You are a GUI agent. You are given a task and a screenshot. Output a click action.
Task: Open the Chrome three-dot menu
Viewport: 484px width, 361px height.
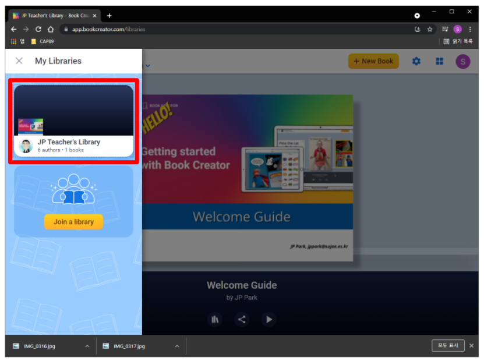470,29
